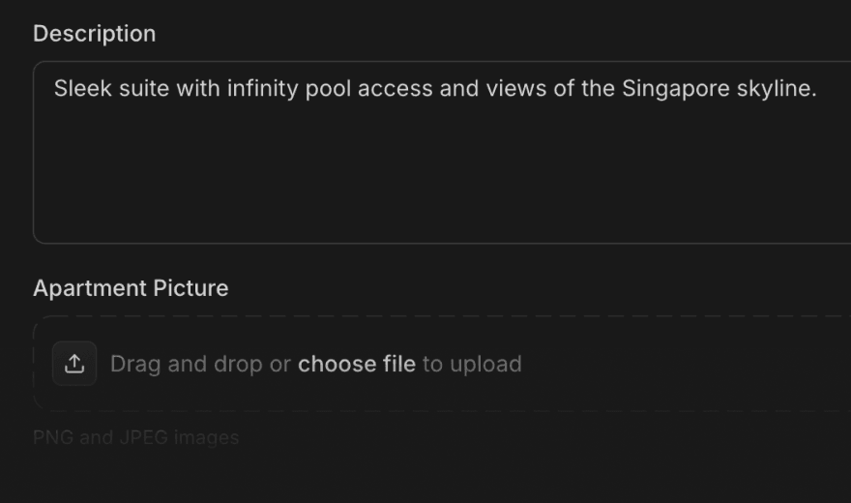Click the word "Drag" in the upload area
Image resolution: width=851 pixels, height=503 pixels.
(x=133, y=364)
